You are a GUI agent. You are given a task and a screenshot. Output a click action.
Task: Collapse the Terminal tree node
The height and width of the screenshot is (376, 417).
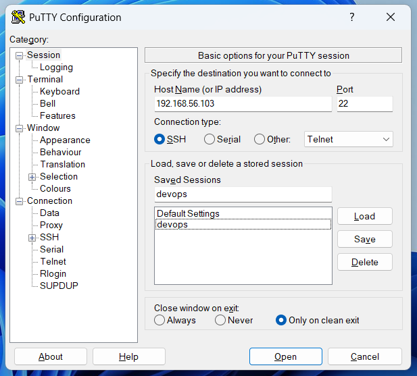[19, 80]
